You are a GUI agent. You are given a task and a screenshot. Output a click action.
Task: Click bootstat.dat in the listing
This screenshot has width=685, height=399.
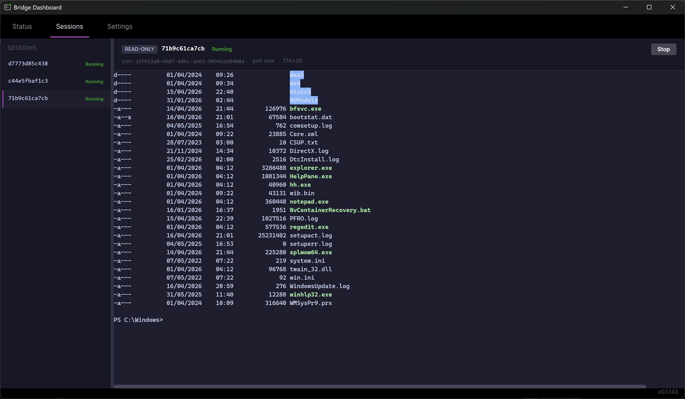point(311,117)
